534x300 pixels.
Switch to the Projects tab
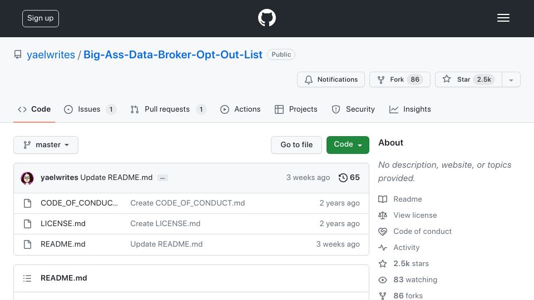coord(296,109)
